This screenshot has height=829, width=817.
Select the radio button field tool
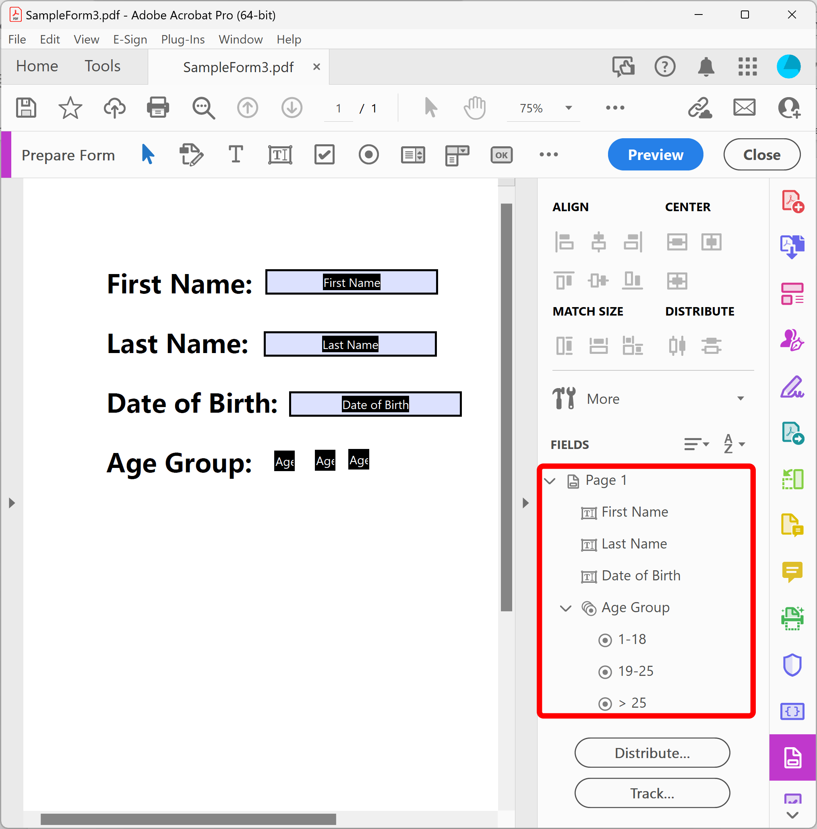368,154
